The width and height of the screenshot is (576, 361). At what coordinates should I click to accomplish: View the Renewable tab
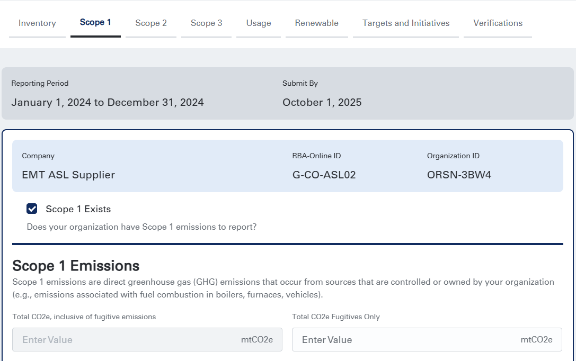tap(317, 23)
